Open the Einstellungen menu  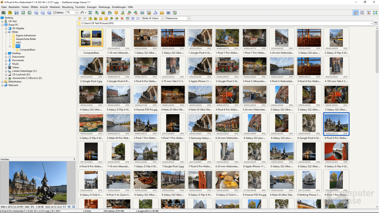click(x=119, y=7)
